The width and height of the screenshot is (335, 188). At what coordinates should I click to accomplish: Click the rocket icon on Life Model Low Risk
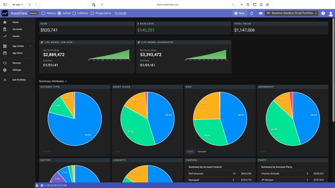pyautogui.click(x=42, y=42)
